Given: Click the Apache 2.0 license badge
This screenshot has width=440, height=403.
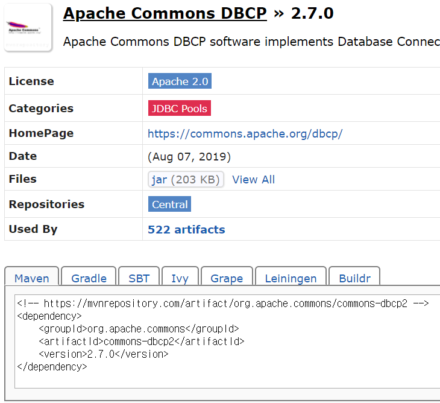Looking at the screenshot, I should point(180,81).
